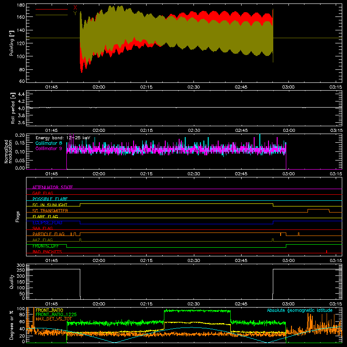Click the ATTENUATOR_STATE flag label
Viewport: 347px width, 347px height.
(x=52, y=187)
